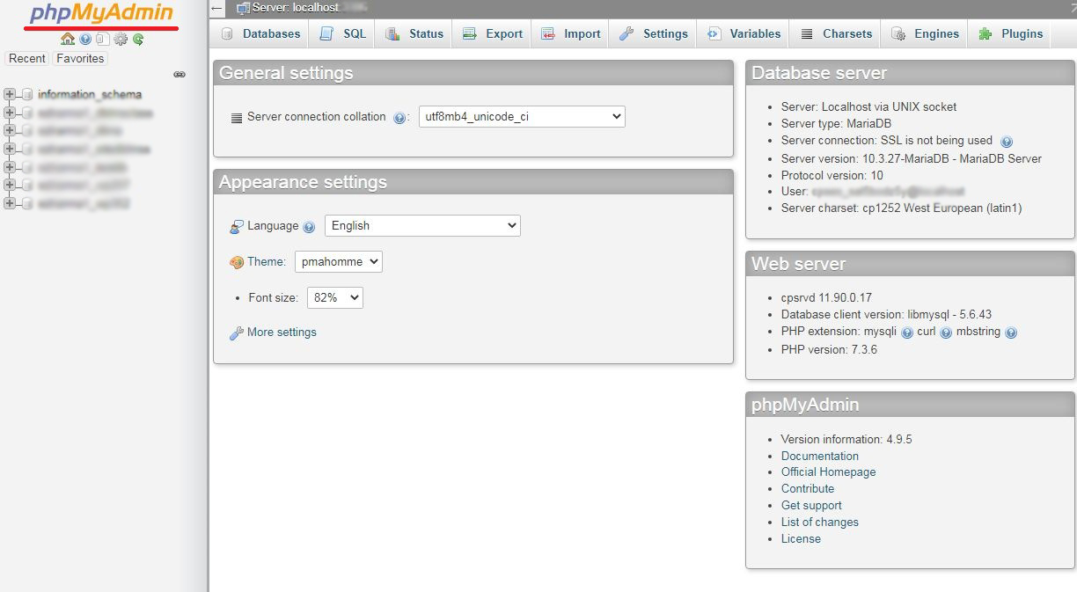Select the information_schema database name
The width and height of the screenshot is (1077, 592).
coord(90,94)
